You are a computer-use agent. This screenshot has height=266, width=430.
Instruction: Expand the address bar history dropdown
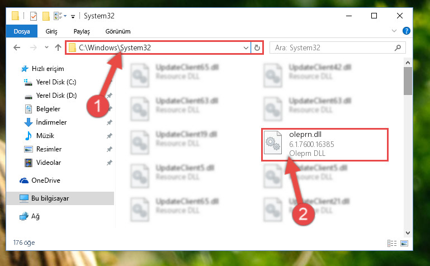click(x=245, y=48)
